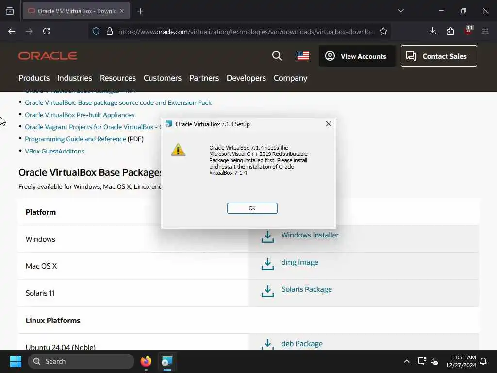The height and width of the screenshot is (373, 497).
Task: Open Oracle Vagrant Projects link
Action: pyautogui.click(x=93, y=127)
